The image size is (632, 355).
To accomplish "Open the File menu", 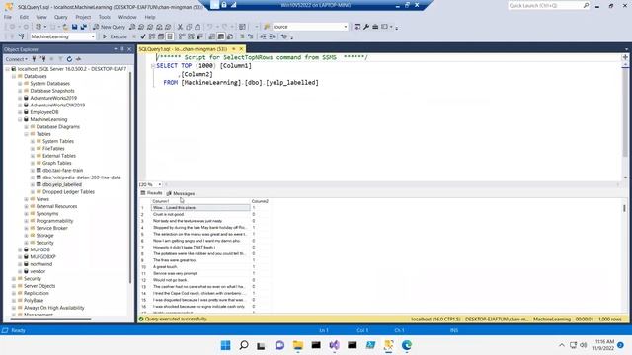I will point(8,17).
